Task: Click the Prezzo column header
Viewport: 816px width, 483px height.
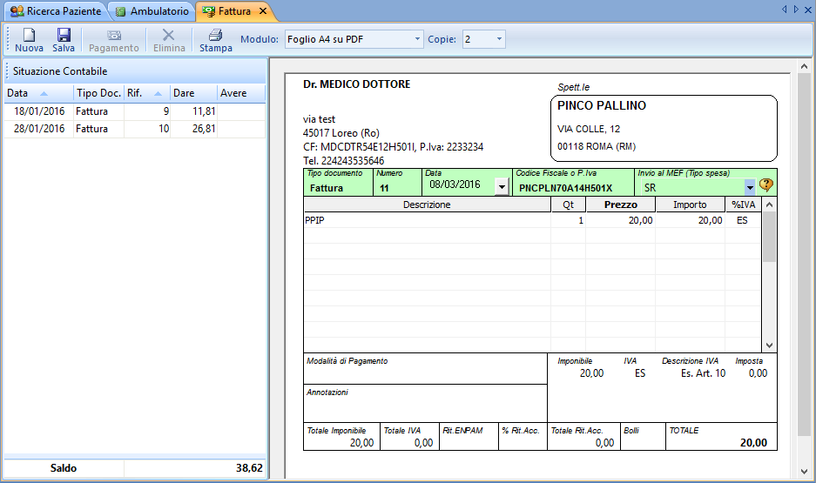Action: coord(620,205)
